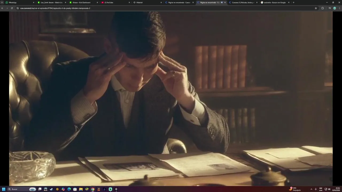Change ESP LAA keyboard language

321,189
